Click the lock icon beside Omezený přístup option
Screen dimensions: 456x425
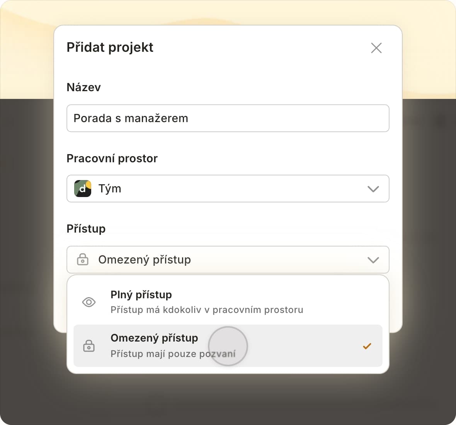[x=89, y=346]
